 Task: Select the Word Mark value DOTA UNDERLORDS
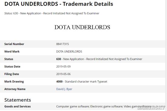[69, 52]
